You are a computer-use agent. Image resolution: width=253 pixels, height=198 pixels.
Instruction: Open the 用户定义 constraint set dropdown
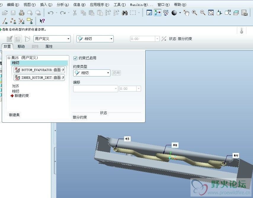point(52,39)
